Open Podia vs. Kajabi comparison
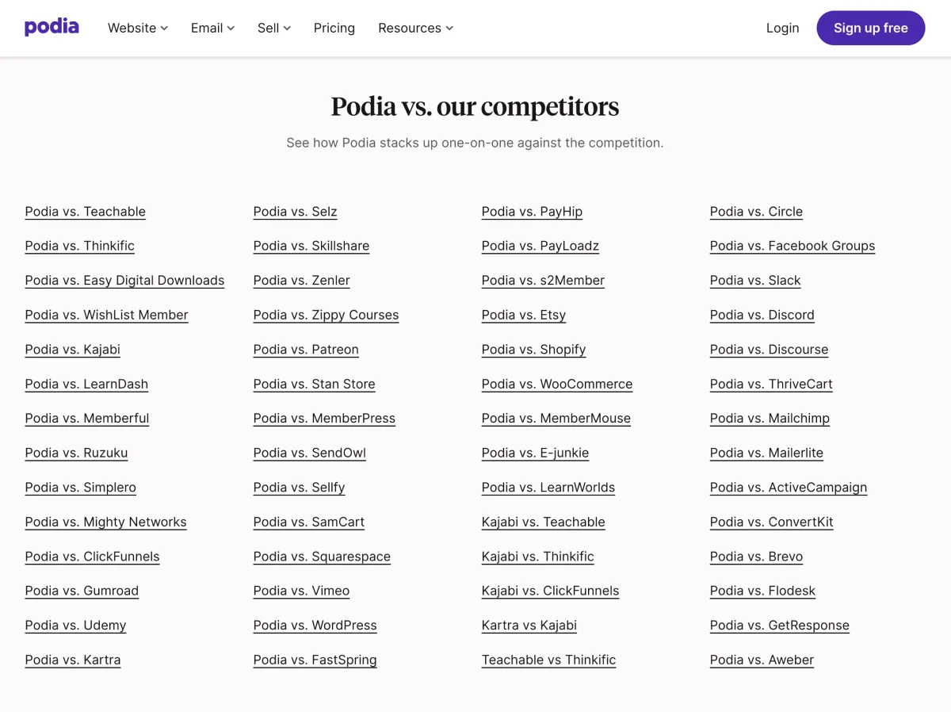 73,350
